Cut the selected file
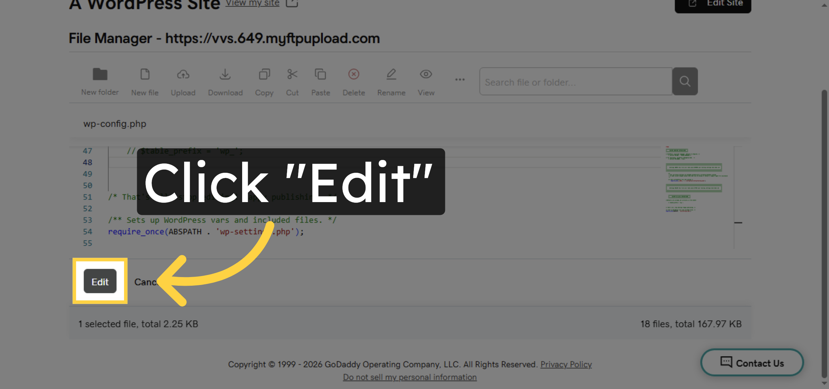This screenshot has width=829, height=389. pyautogui.click(x=292, y=81)
